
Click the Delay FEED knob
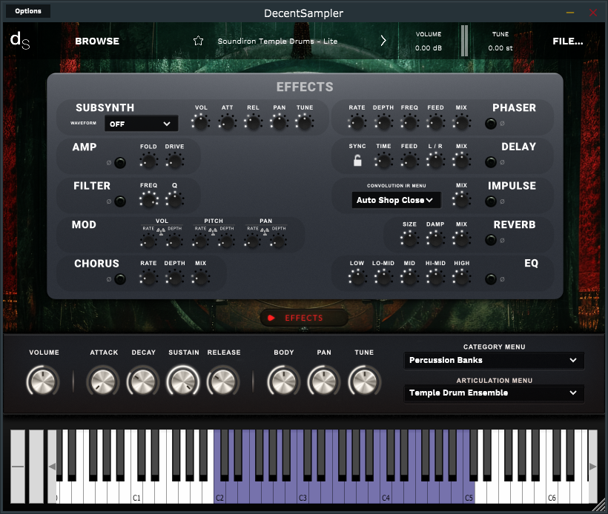pos(409,161)
